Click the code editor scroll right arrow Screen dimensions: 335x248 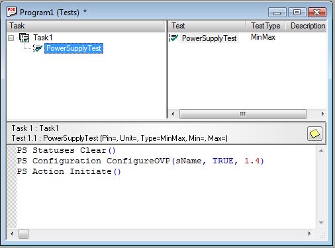(x=310, y=233)
